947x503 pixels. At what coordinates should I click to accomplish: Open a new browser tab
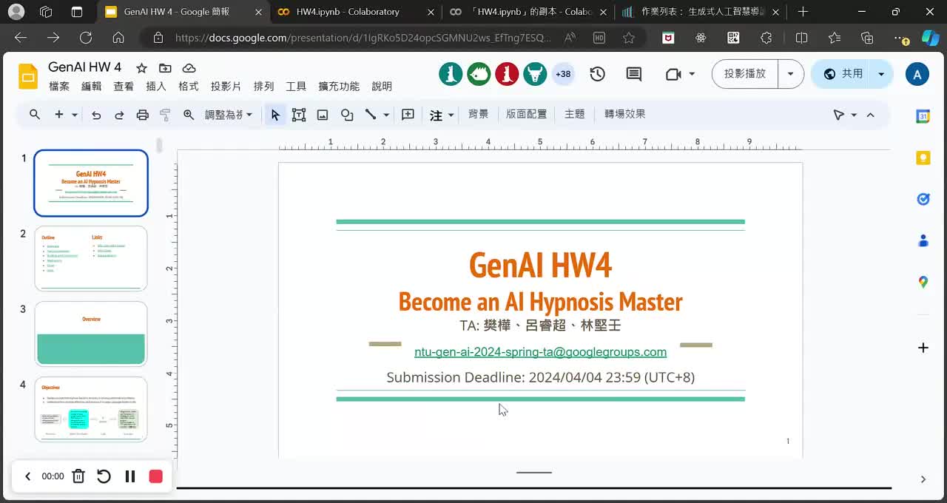click(x=803, y=12)
